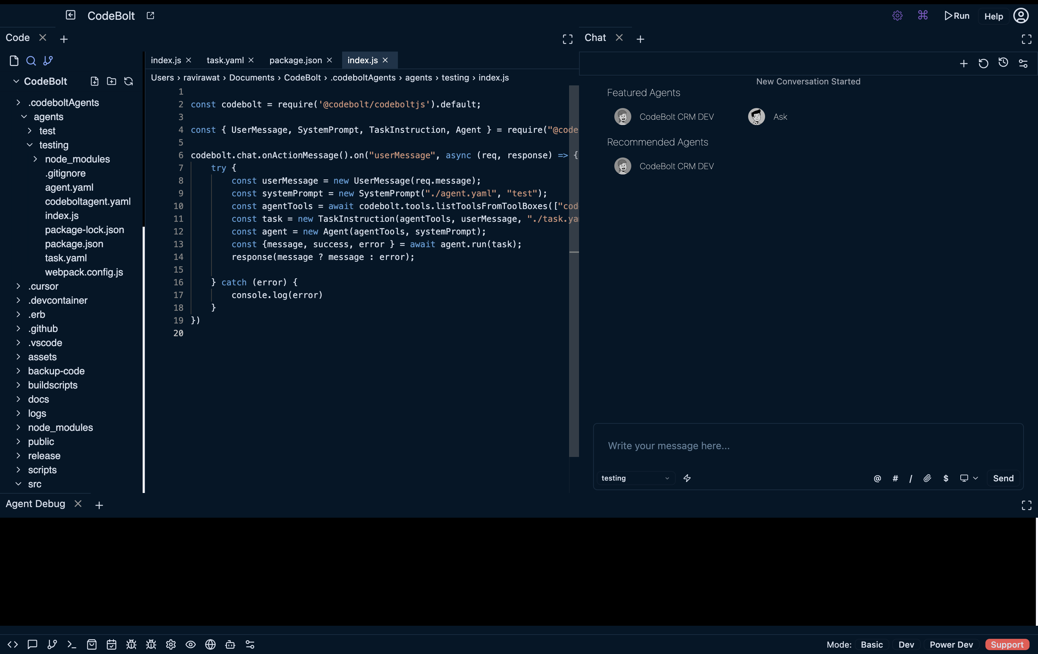The height and width of the screenshot is (654, 1038).
Task: Select CodeBolt CRM DEV under Recommended Agents
Action: [x=664, y=166]
